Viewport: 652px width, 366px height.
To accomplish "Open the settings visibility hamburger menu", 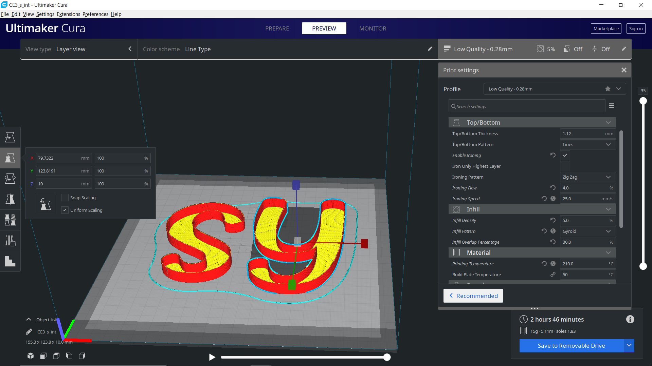I will [x=612, y=106].
